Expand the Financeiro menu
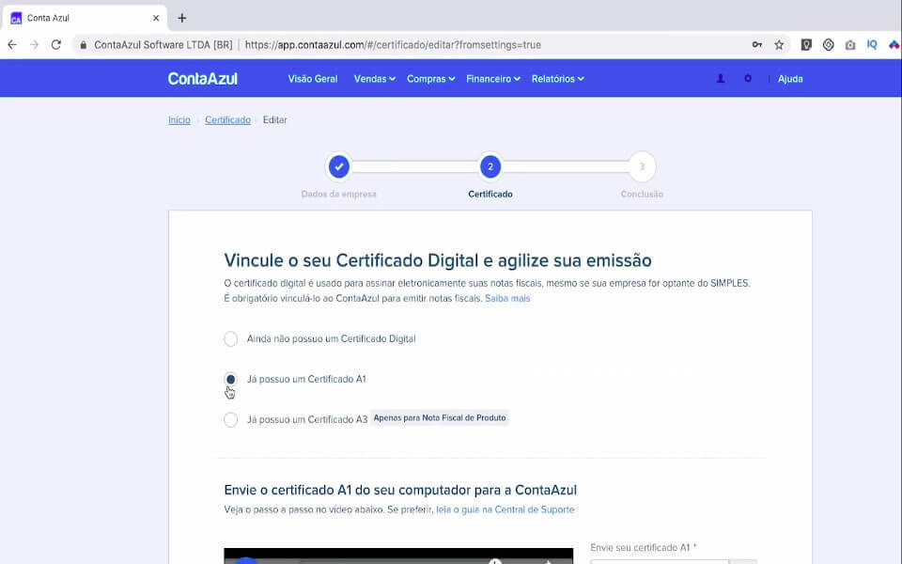Screen dimensions: 902x564 [493, 79]
